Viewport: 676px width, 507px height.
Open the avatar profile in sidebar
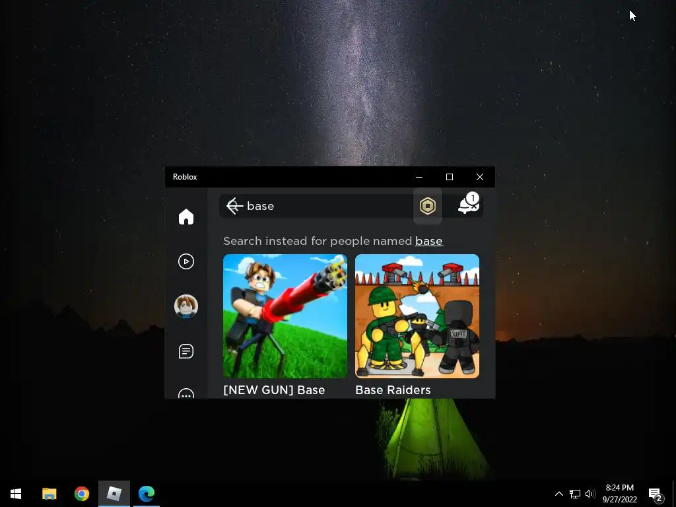[186, 306]
